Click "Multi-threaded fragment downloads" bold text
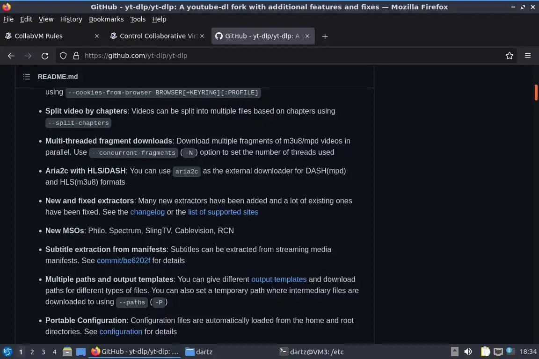Viewport: 539px width, 359px height. (109, 141)
